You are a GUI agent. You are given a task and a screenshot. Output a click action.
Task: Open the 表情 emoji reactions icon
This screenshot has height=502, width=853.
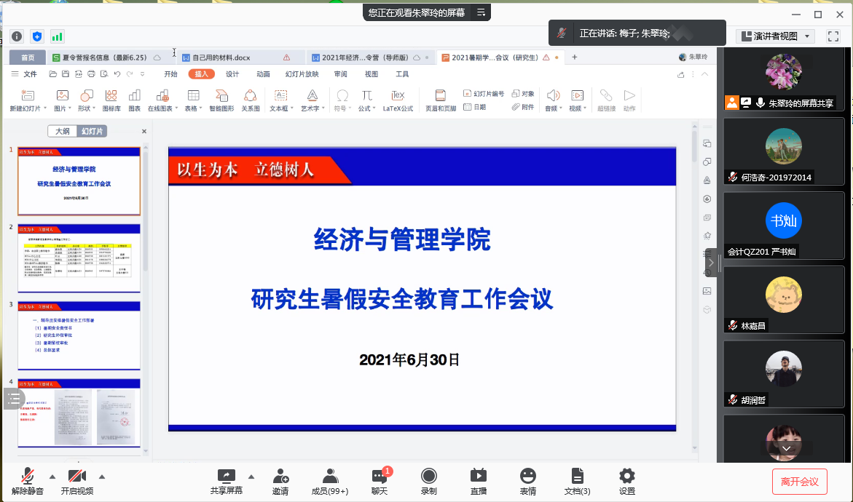coord(528,477)
